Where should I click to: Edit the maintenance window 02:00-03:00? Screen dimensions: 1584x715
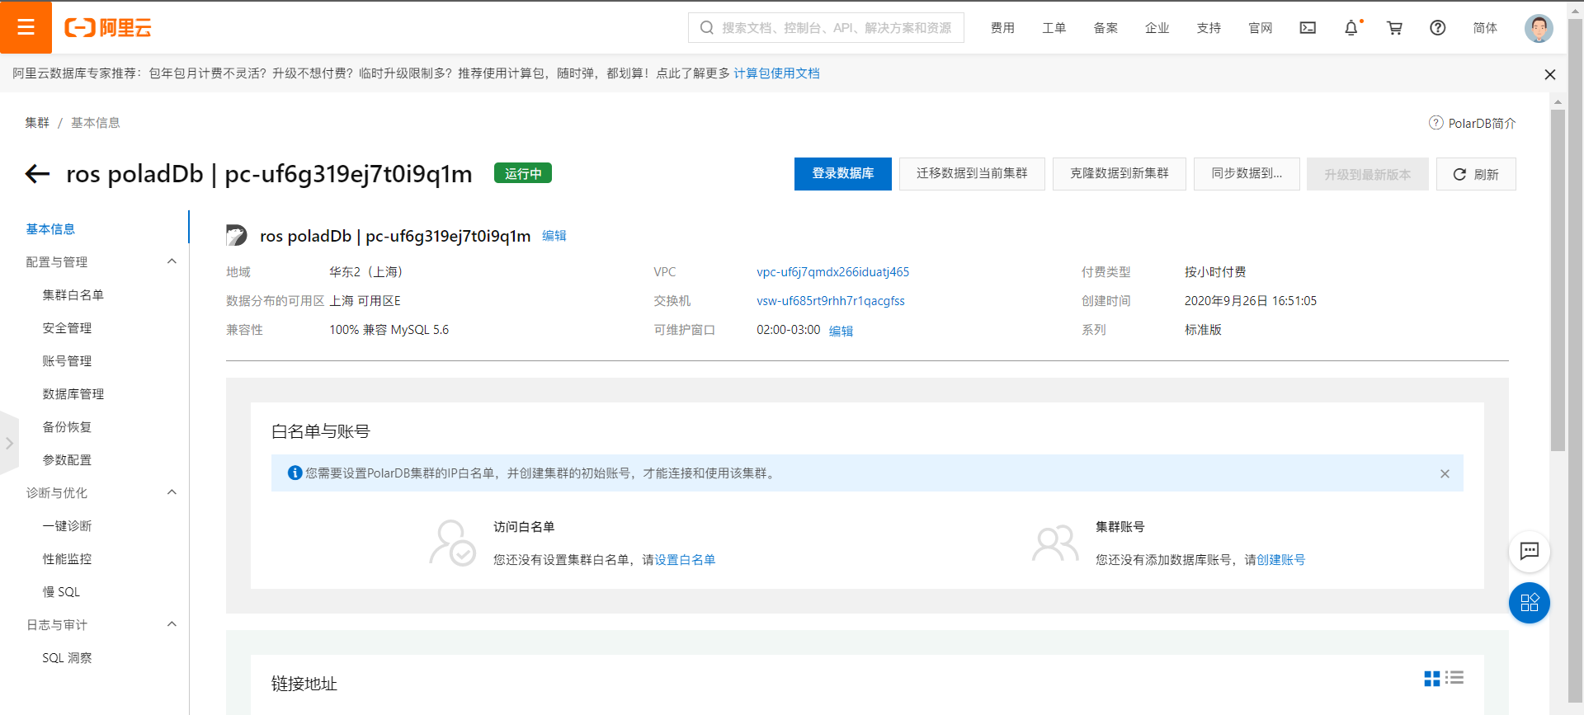point(841,331)
